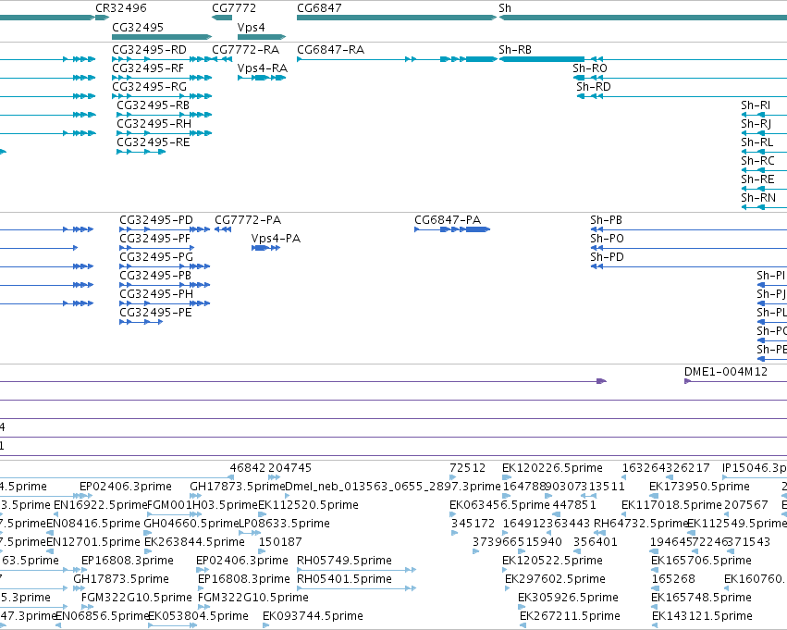Click EST label EN08416.5prime
Image resolution: width=787 pixels, height=630 pixels.
93,524
